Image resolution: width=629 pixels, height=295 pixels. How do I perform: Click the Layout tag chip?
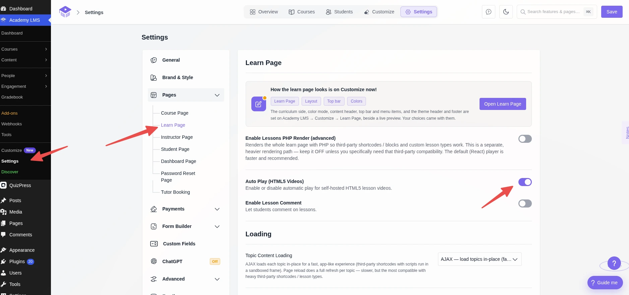[311, 101]
